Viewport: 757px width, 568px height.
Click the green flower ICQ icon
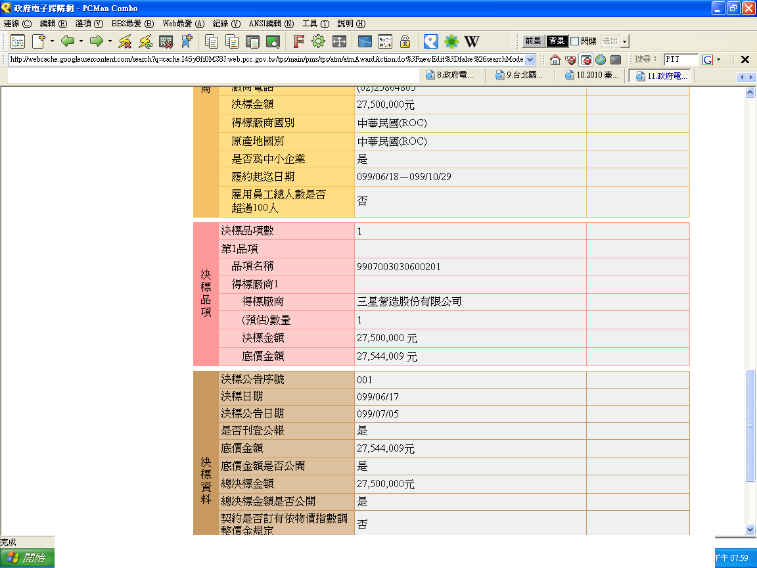point(451,41)
